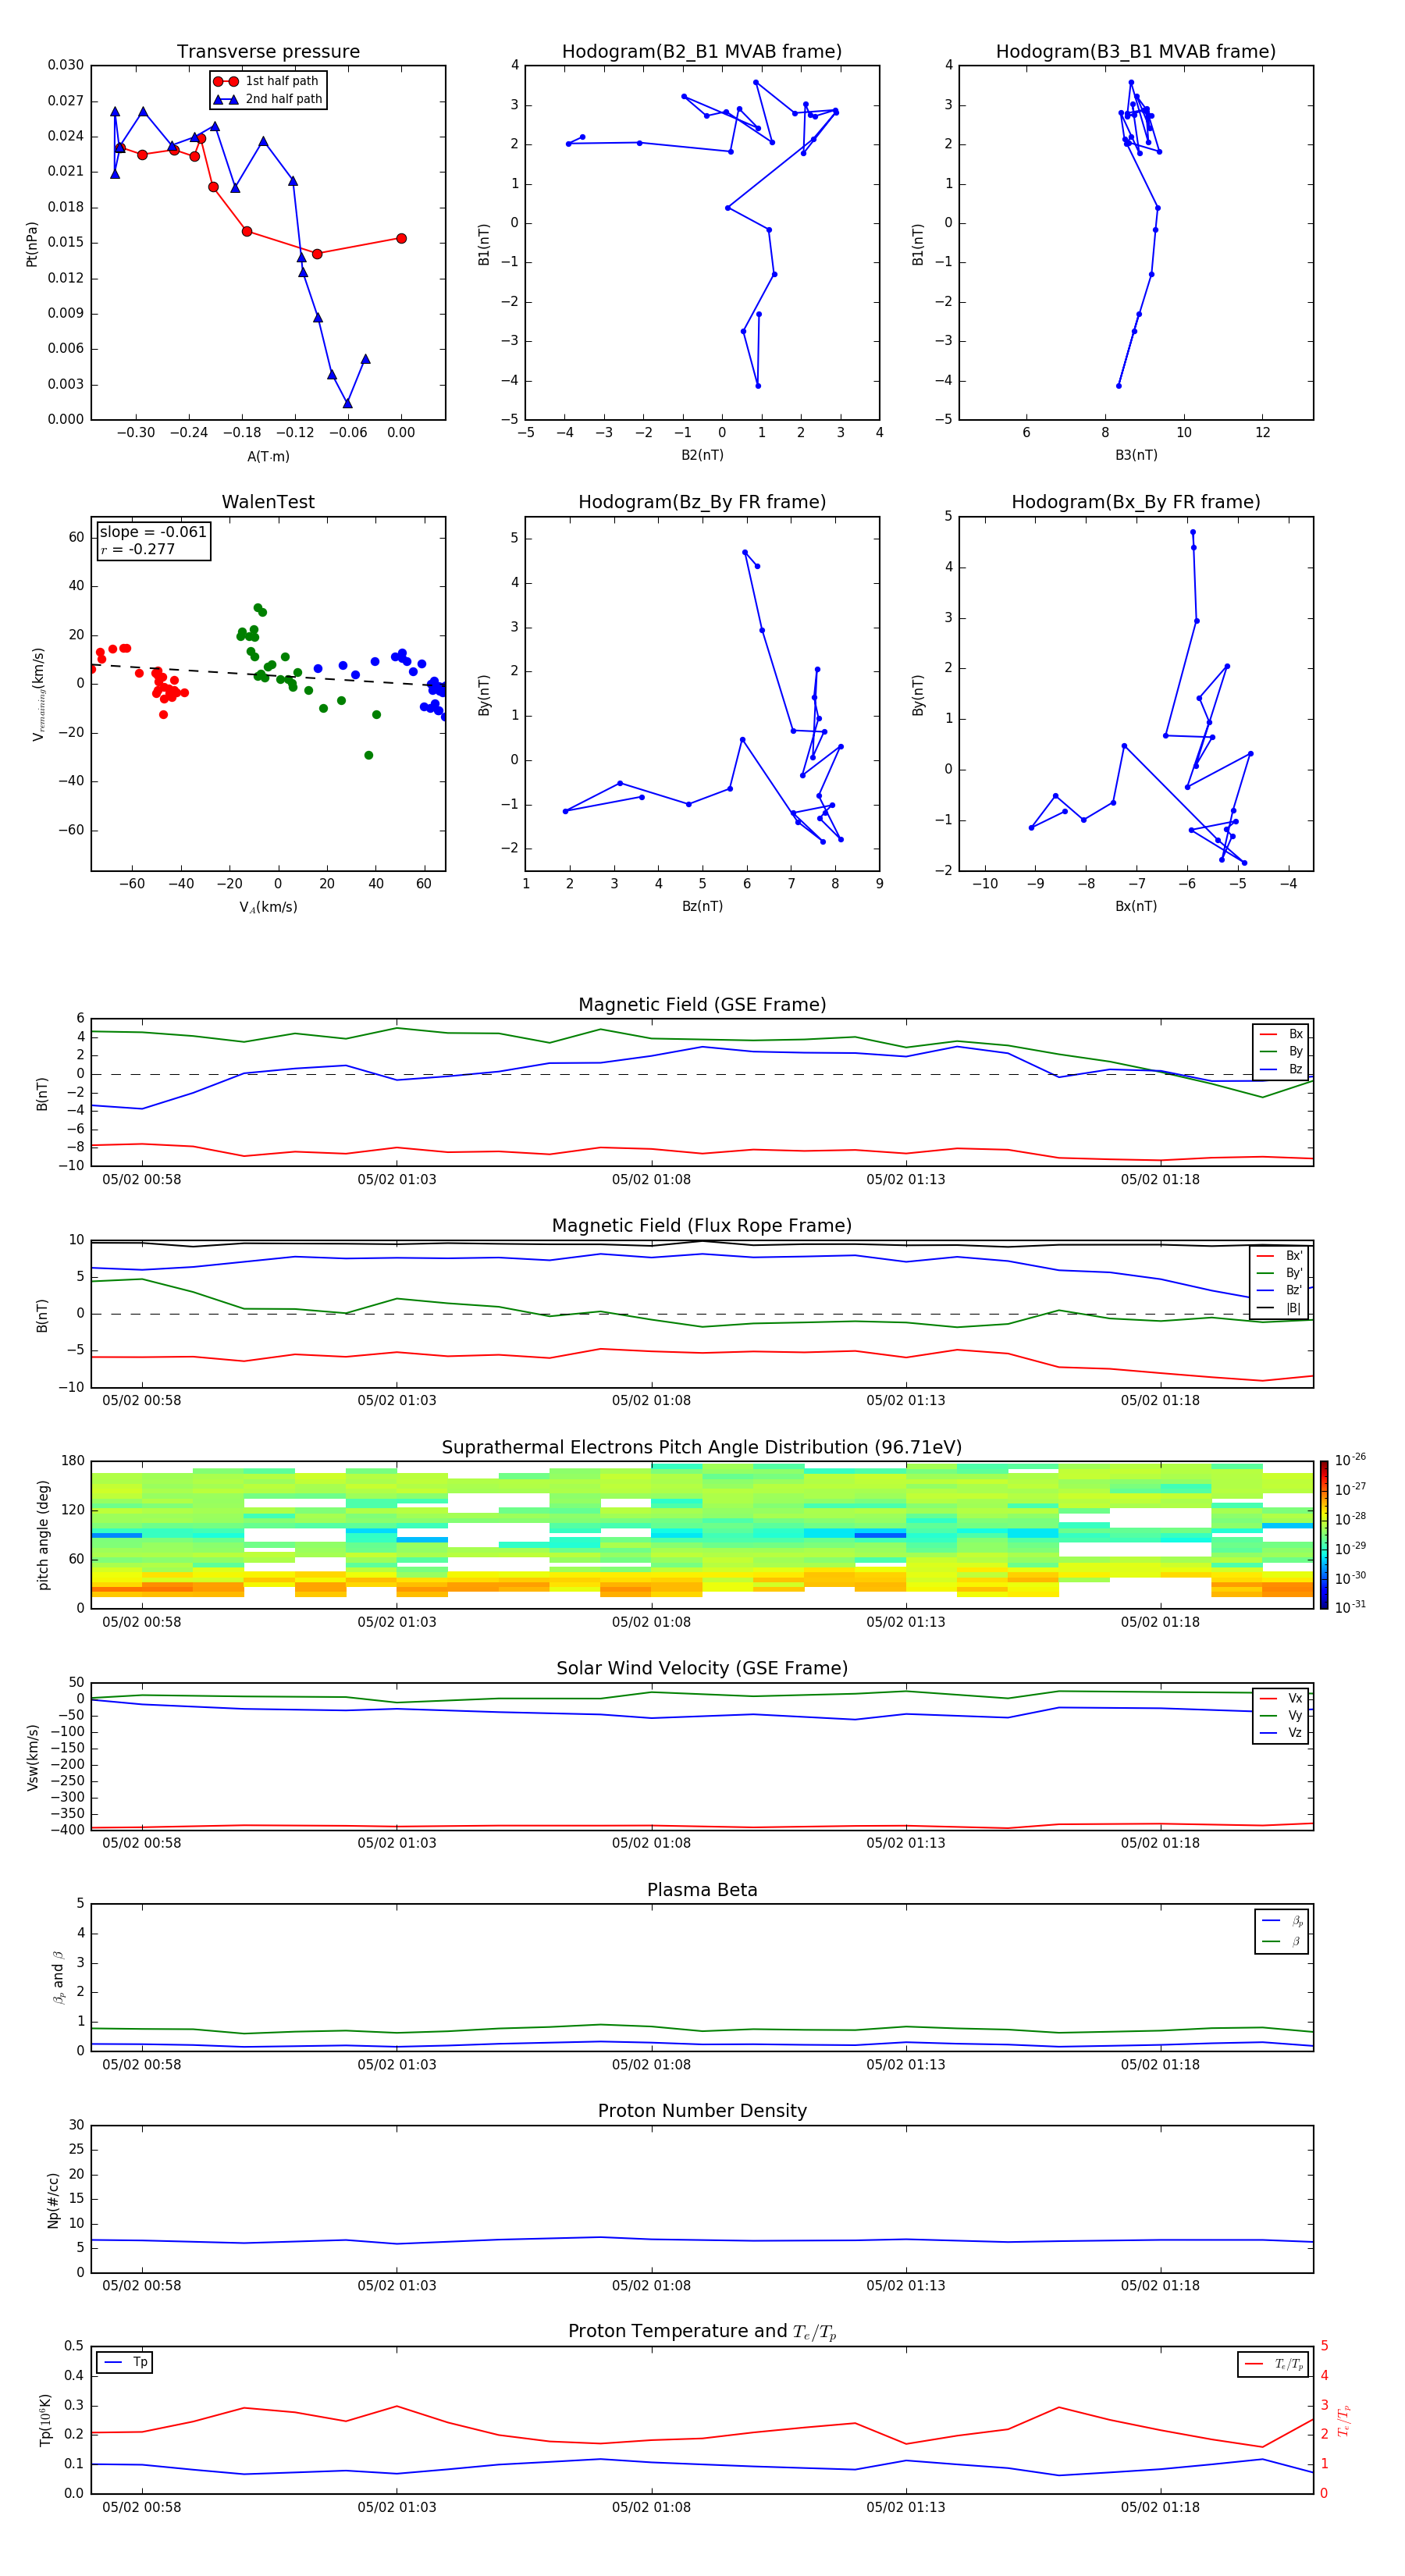Image resolution: width=1405 pixels, height=2576 pixels.
Task: Click the pitch angle colorbar
Action: click(1324, 1534)
